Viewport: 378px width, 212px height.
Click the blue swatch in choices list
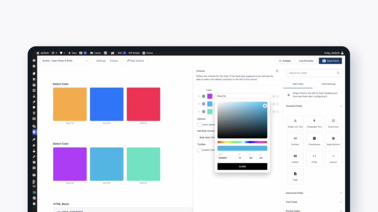210,104
